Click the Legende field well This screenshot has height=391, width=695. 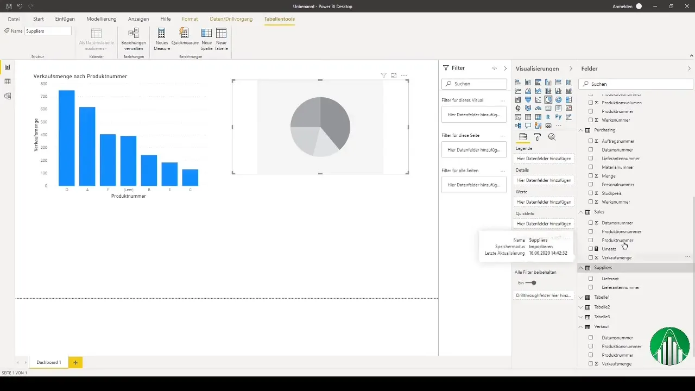544,159
